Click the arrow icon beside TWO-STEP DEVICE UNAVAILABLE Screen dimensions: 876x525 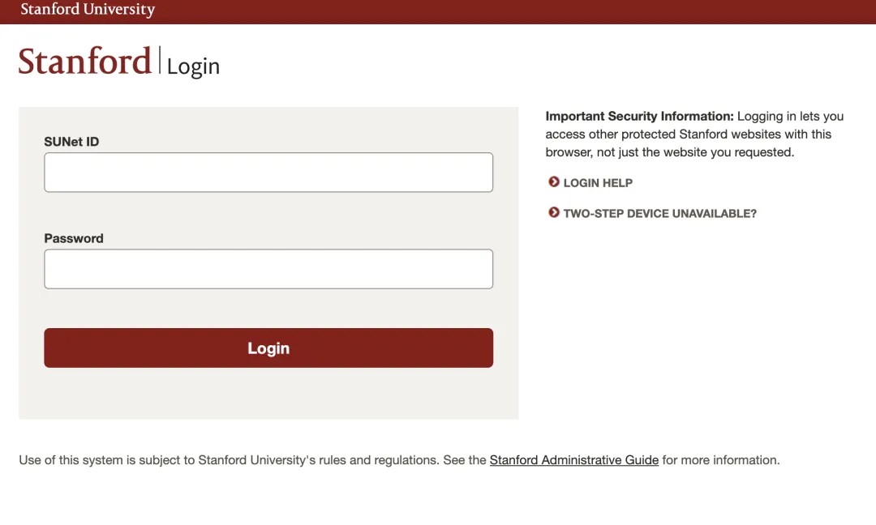click(554, 213)
